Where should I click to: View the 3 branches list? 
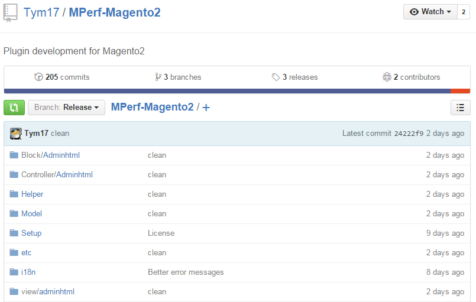178,77
